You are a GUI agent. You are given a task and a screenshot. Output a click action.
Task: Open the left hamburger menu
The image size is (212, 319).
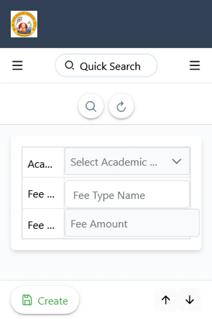click(x=17, y=66)
